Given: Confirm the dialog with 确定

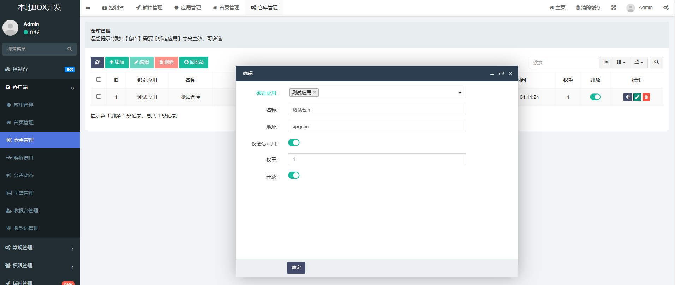Looking at the screenshot, I should (296, 268).
